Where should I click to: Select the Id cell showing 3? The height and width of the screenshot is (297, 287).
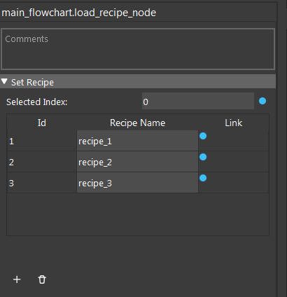[42, 183]
